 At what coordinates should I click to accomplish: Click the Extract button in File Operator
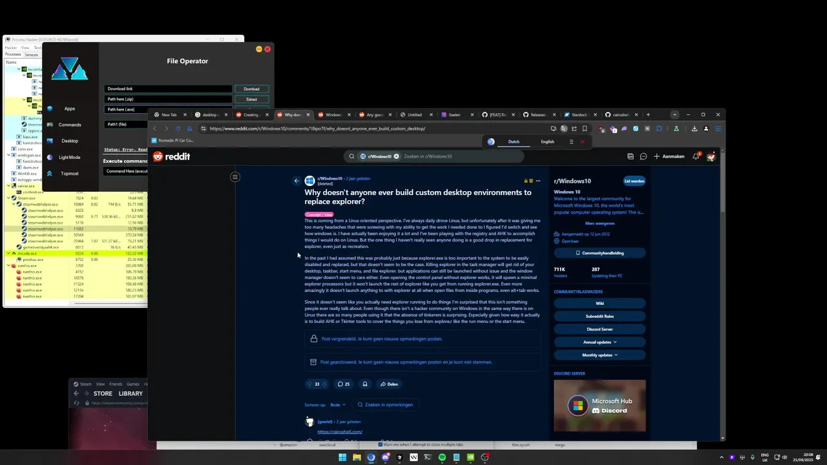(x=251, y=99)
